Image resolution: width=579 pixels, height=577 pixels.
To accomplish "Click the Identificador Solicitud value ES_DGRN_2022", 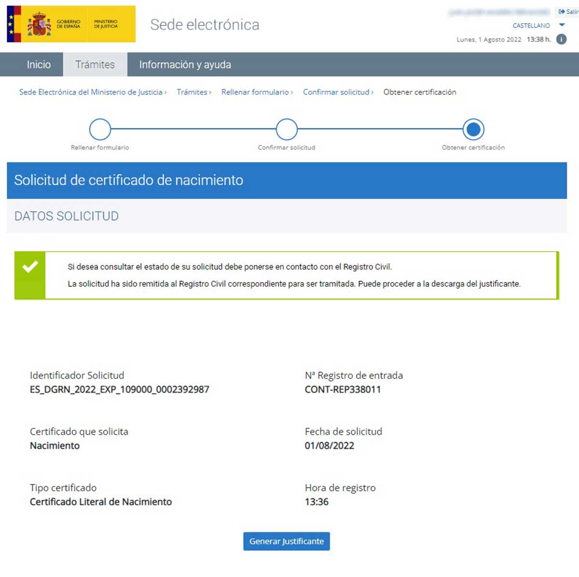I will click(119, 390).
